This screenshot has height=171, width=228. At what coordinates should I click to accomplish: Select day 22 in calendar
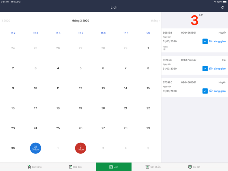pyautogui.click(x=148, y=108)
